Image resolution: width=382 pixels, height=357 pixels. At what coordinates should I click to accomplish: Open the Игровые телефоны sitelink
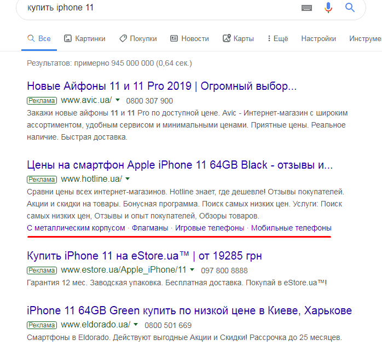[x=210, y=228]
